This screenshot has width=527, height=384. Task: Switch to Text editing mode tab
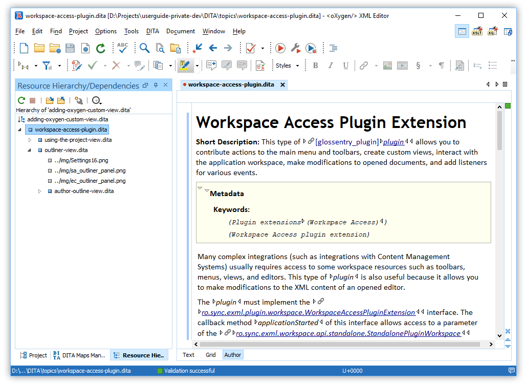click(188, 355)
